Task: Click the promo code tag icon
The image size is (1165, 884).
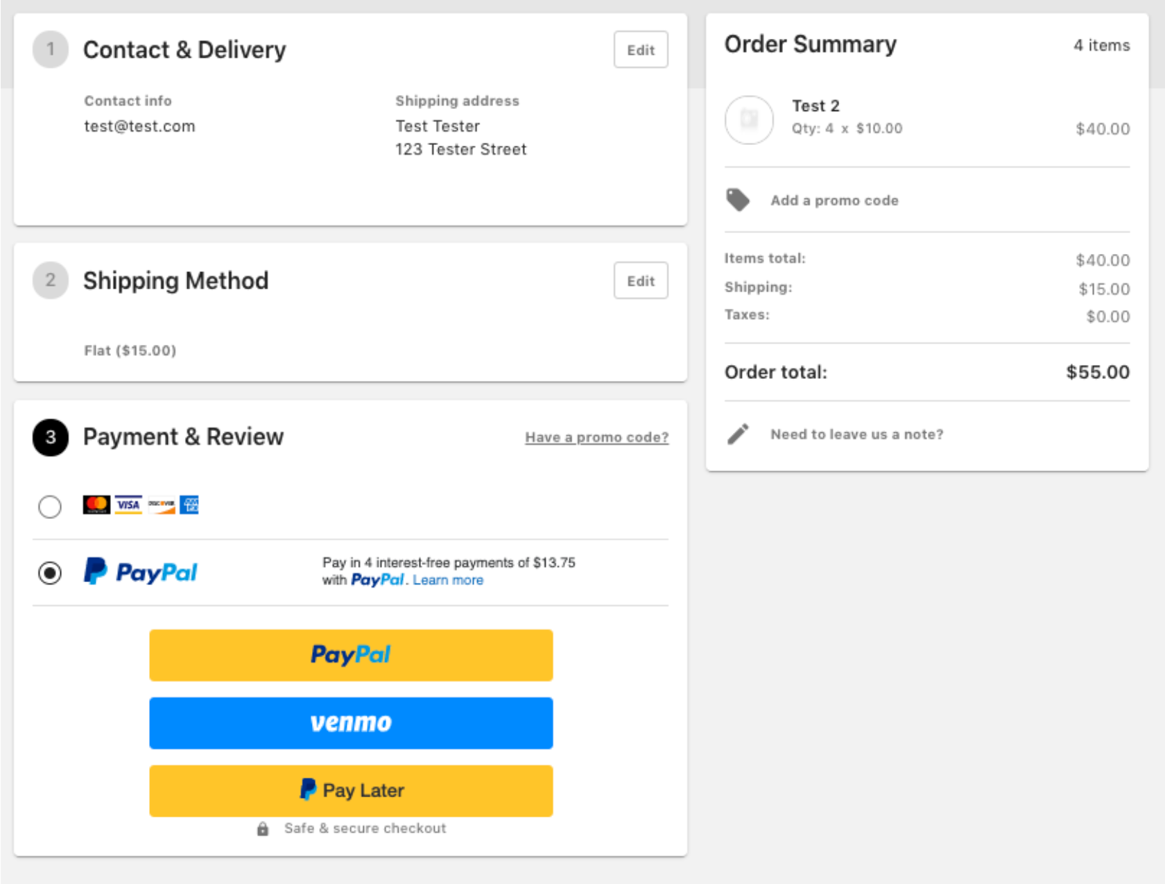Action: (738, 200)
